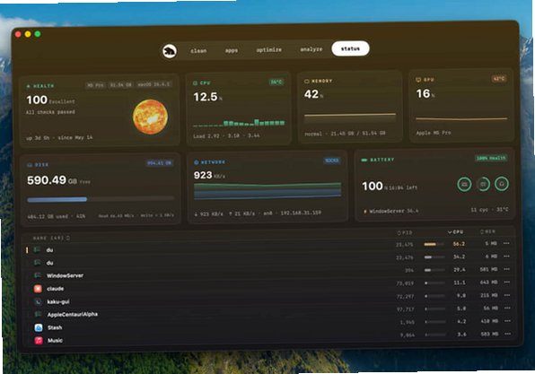The width and height of the screenshot is (535, 374).
Task: Click the CPU usage bar beside 29.4
Action: [x=434, y=270]
